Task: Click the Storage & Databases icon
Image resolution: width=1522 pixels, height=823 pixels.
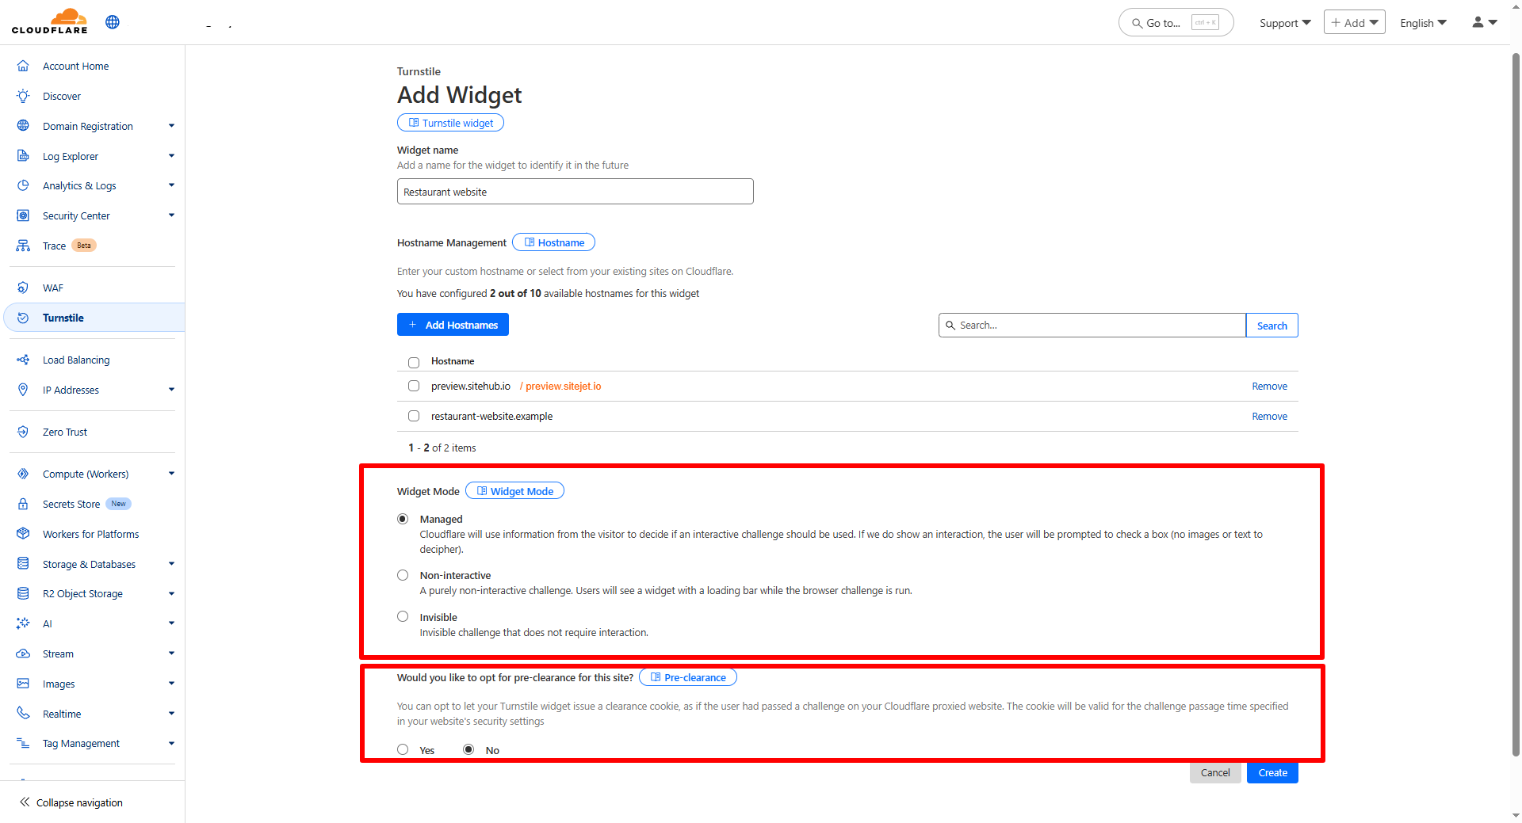Action: click(23, 564)
